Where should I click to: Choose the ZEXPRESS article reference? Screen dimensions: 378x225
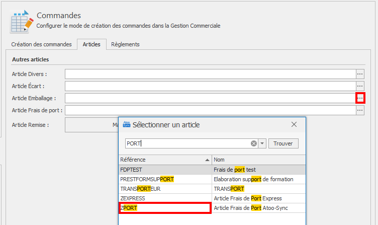164,198
